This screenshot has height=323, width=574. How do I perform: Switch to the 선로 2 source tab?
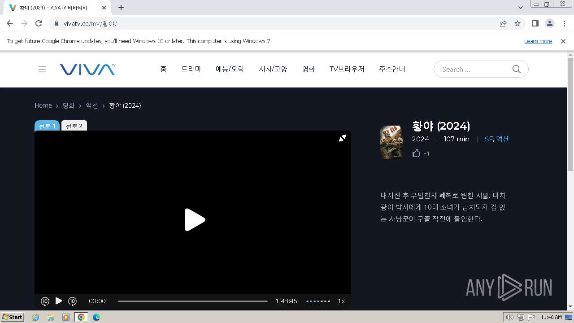pyautogui.click(x=74, y=126)
